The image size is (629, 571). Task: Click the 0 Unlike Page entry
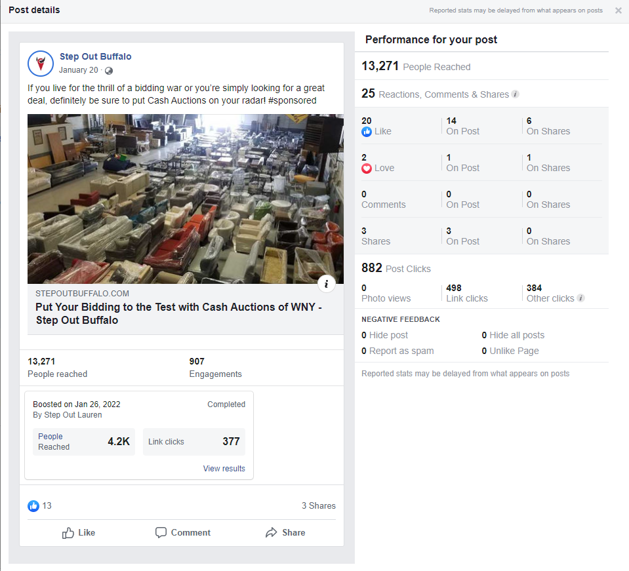click(x=510, y=351)
